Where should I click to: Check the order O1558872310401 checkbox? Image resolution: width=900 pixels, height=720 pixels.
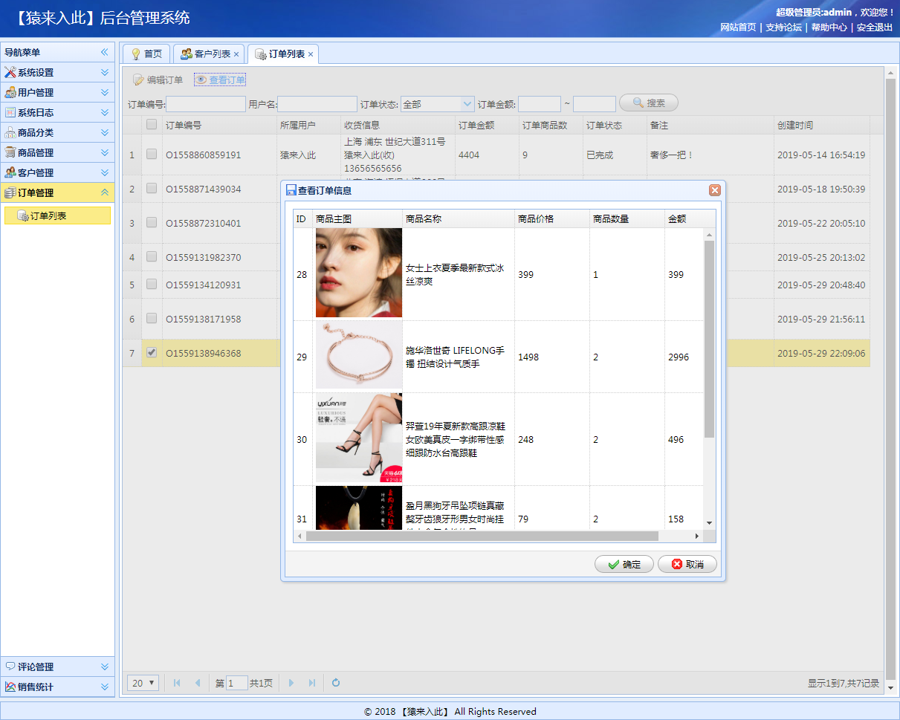(x=152, y=222)
